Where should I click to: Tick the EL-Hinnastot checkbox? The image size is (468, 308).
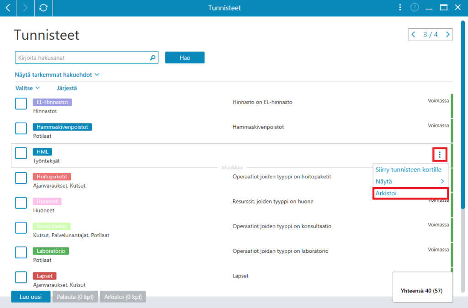coord(21,104)
